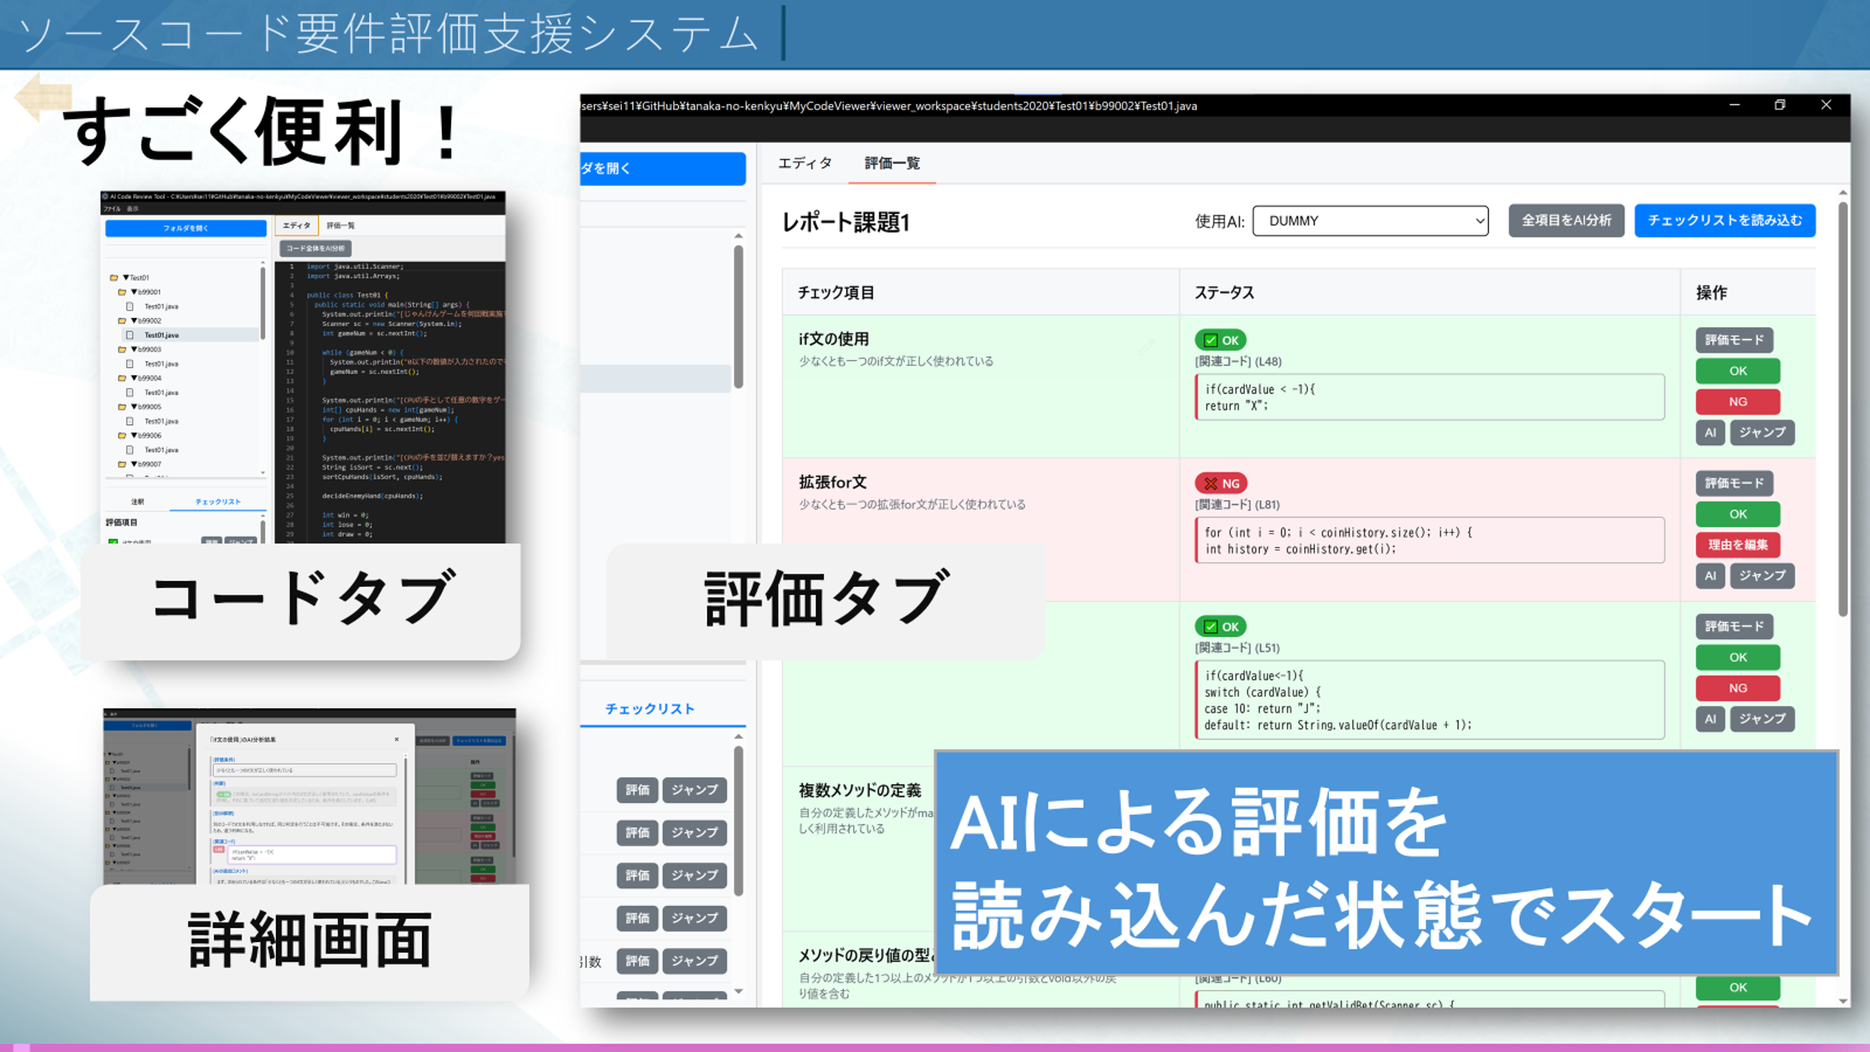
Task: Select the チェックリスト tab in the sidebar
Action: point(650,708)
